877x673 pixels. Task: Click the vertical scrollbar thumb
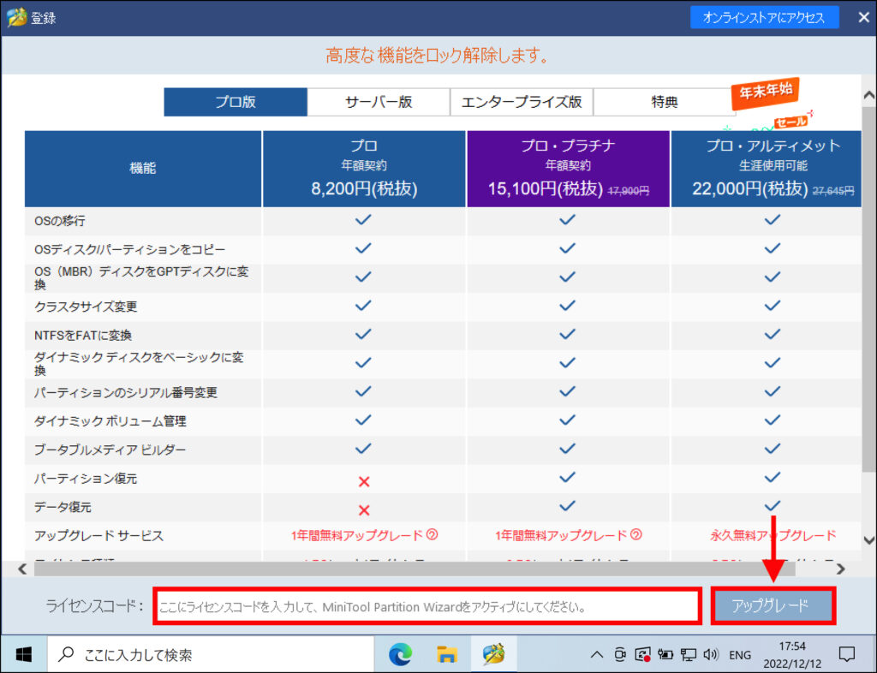tap(868, 289)
